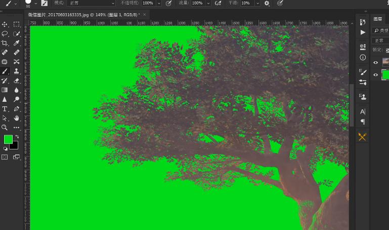Screen dimensions: 389x230
Task: Open the Actions play panel icon
Action: point(363,32)
